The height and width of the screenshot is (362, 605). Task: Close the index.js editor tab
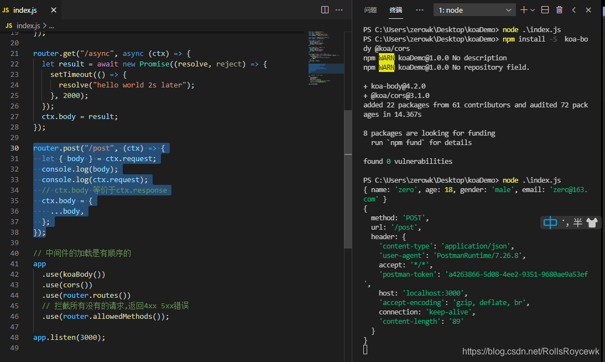54,10
